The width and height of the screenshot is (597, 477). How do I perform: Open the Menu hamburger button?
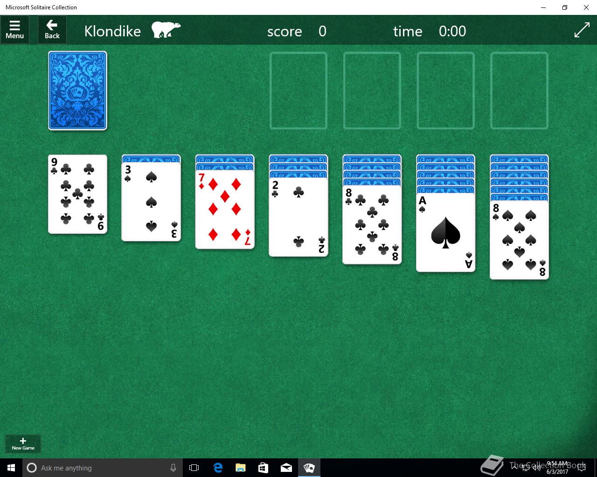click(15, 30)
